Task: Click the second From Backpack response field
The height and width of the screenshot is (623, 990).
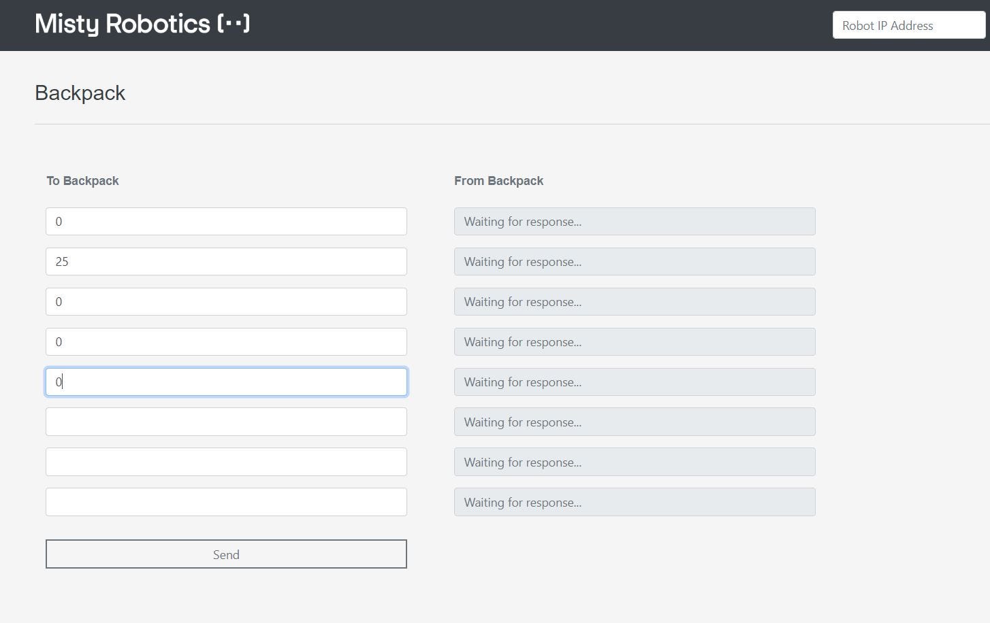Action: 635,262
